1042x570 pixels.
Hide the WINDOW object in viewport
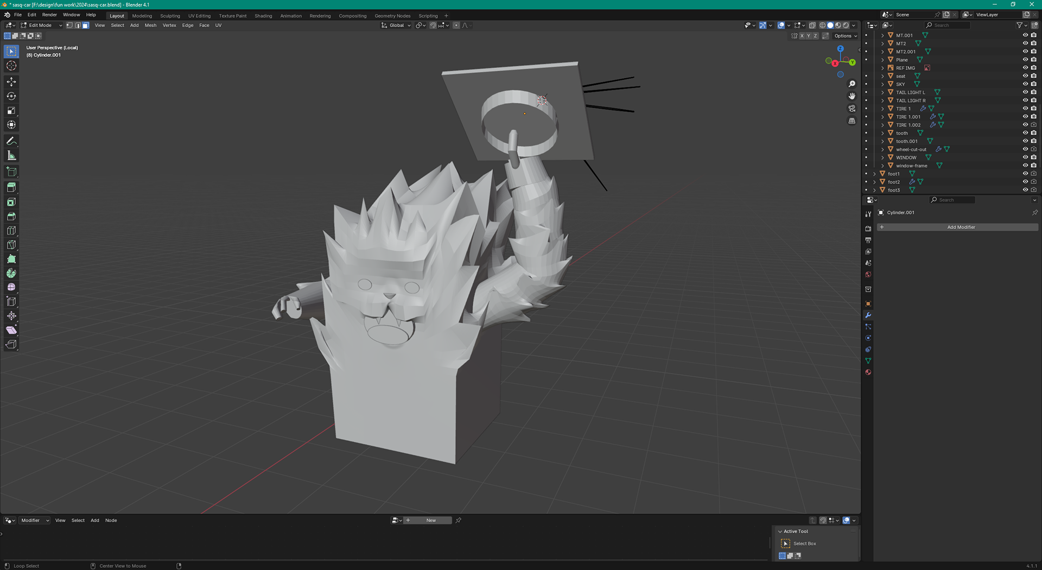point(1025,157)
